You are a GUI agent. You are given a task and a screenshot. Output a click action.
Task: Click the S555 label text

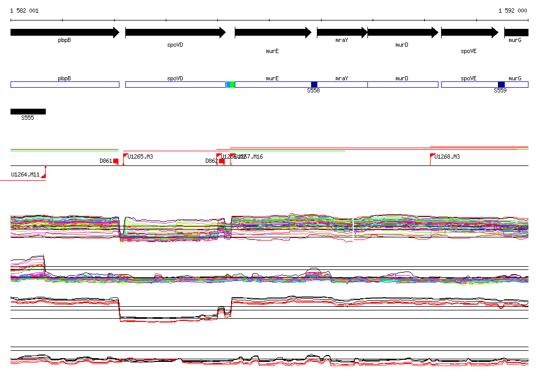coord(27,118)
